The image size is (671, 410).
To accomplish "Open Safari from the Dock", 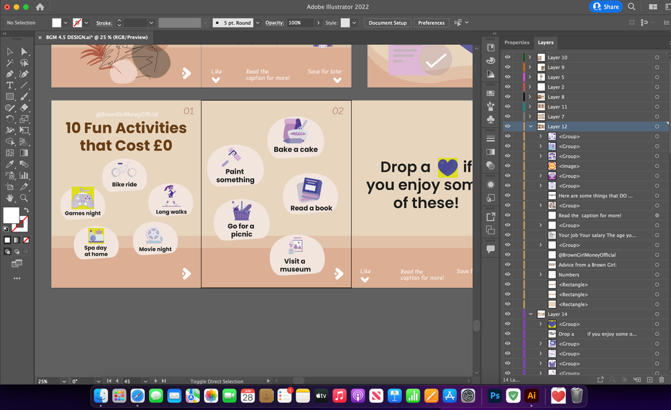I will (x=138, y=396).
